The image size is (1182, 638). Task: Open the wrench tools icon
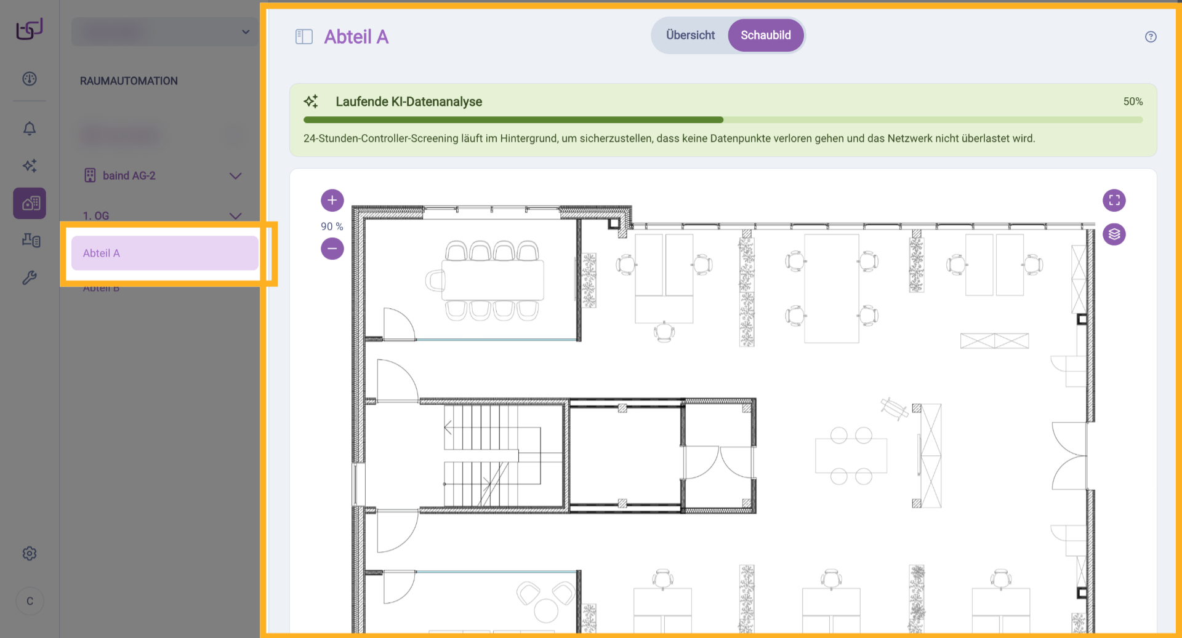point(30,278)
